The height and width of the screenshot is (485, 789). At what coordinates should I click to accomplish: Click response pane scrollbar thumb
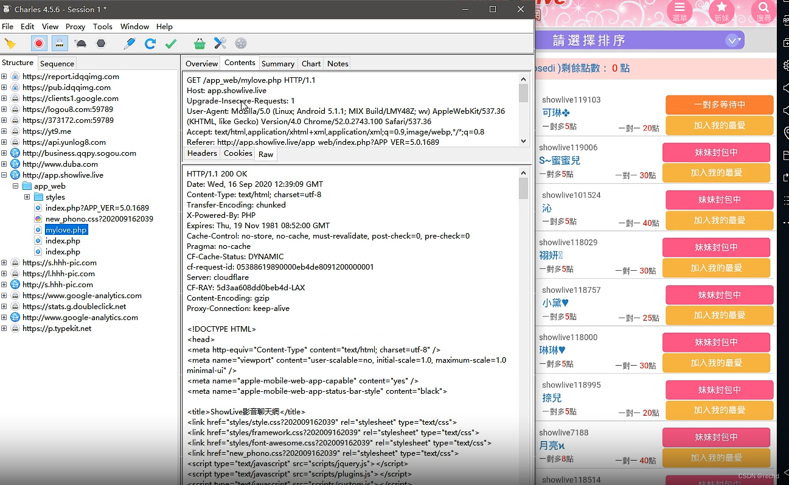pos(524,189)
